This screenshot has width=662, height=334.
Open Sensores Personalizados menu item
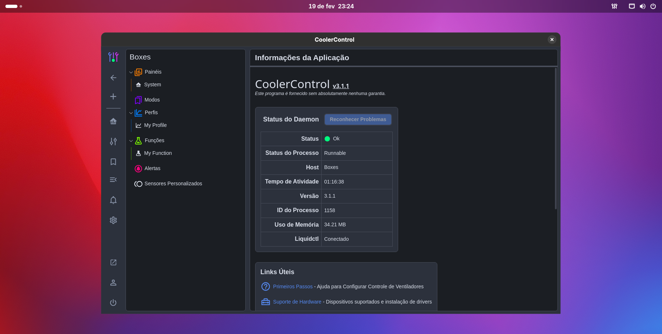tap(173, 184)
